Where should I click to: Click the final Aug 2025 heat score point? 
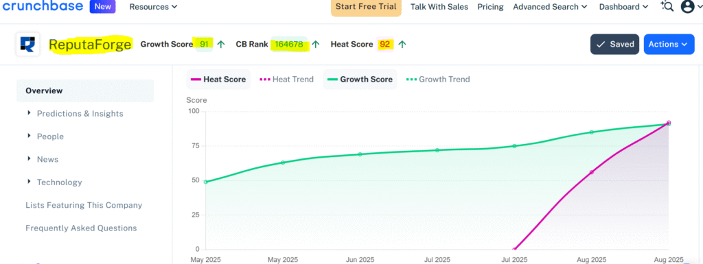pos(669,122)
